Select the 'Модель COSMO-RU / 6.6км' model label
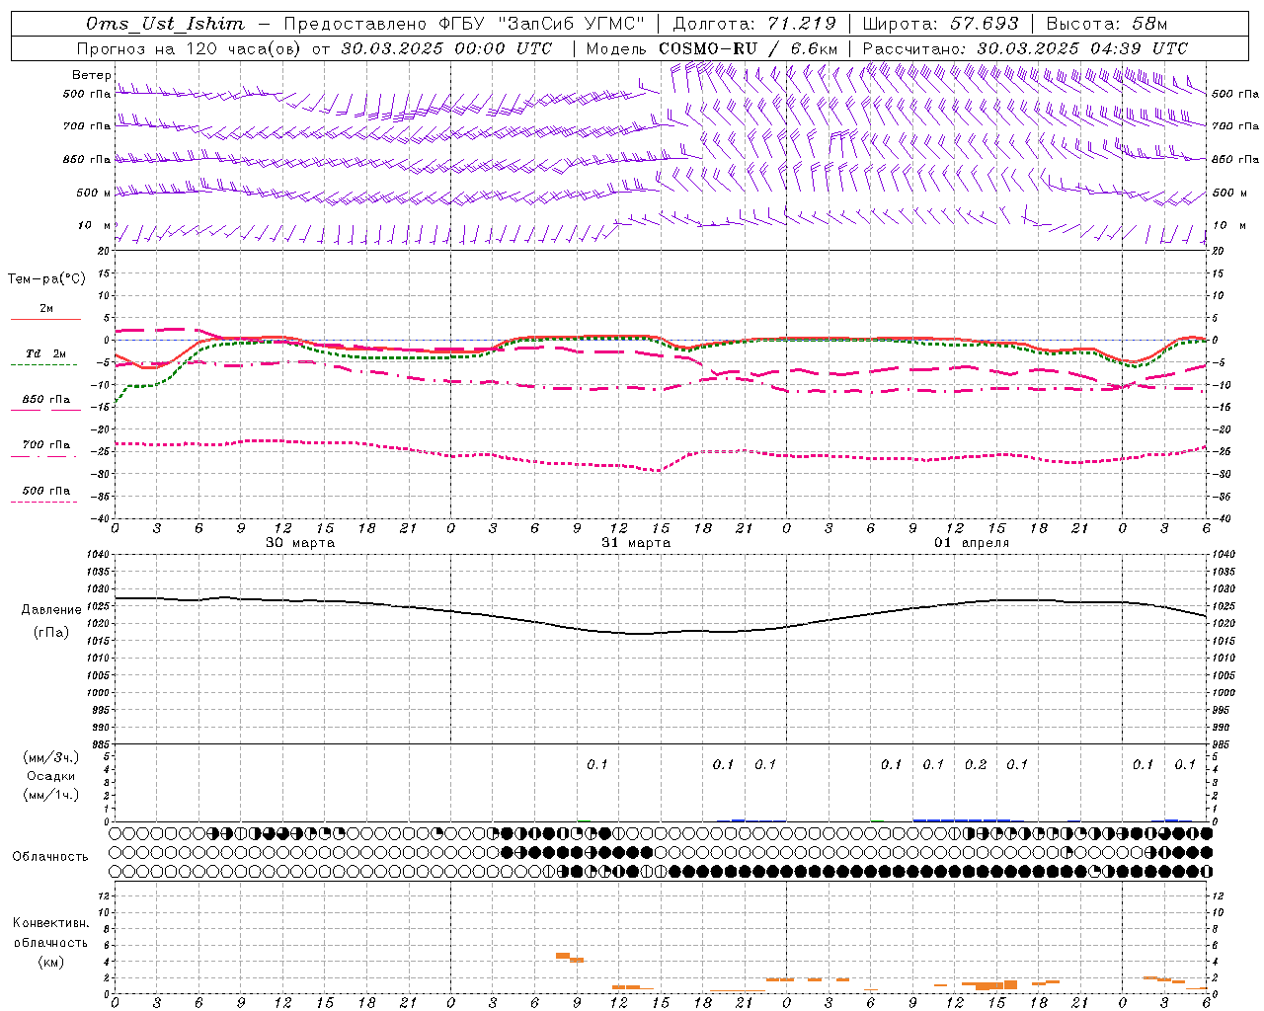Image resolution: width=1264 pixels, height=1011 pixels. pyautogui.click(x=712, y=48)
